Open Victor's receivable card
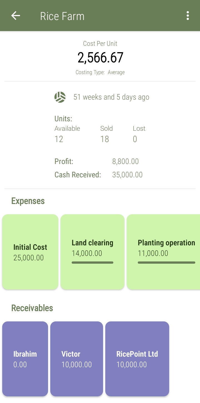 click(77, 359)
